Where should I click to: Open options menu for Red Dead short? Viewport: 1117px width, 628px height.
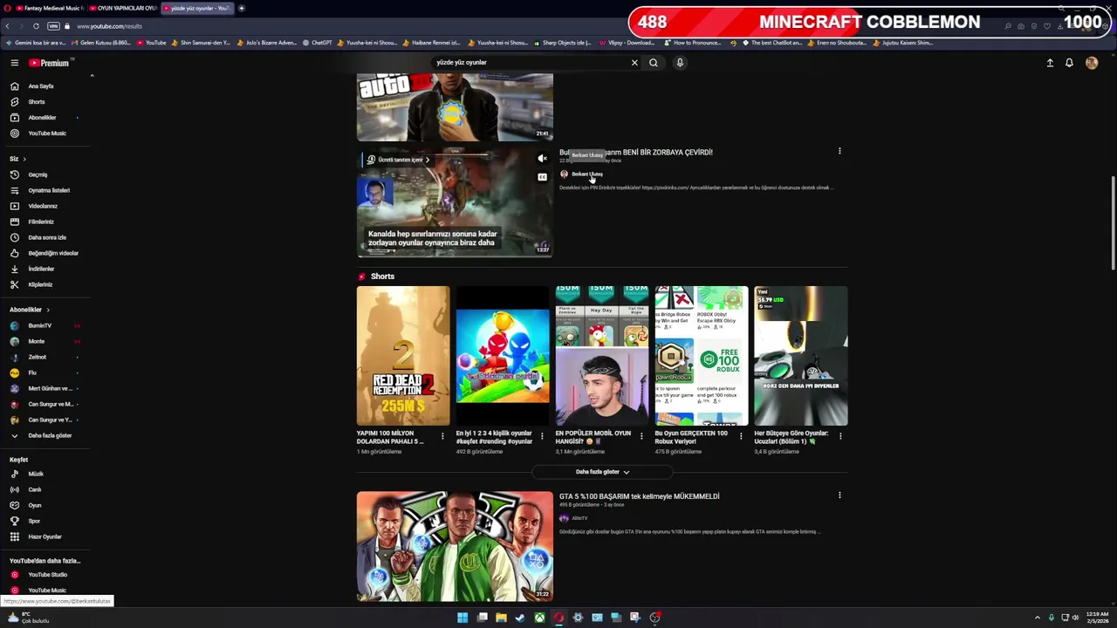pyautogui.click(x=442, y=436)
